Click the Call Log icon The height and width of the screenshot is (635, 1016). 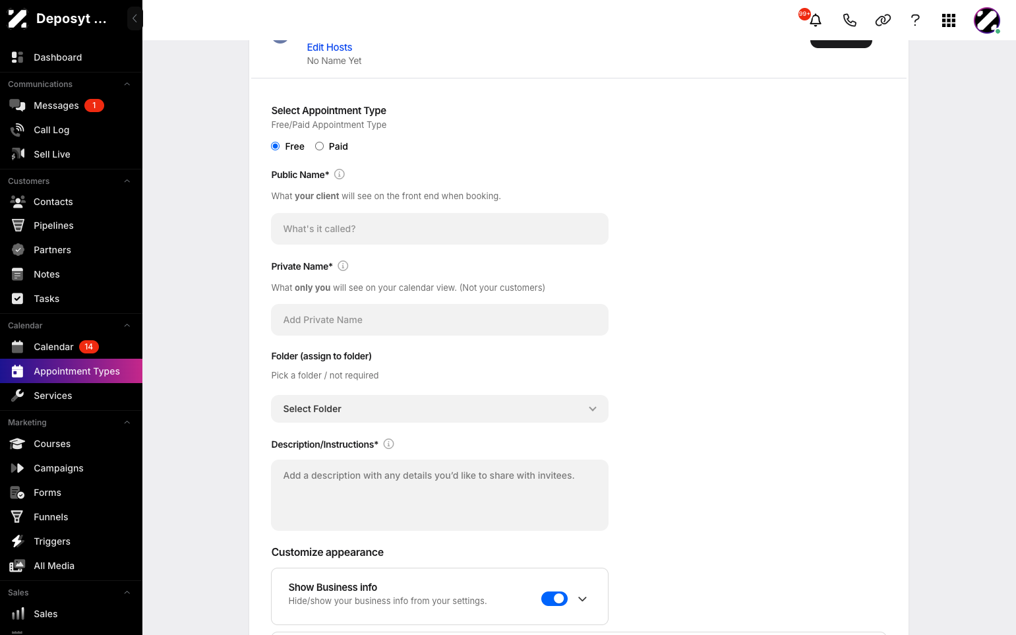pos(18,130)
